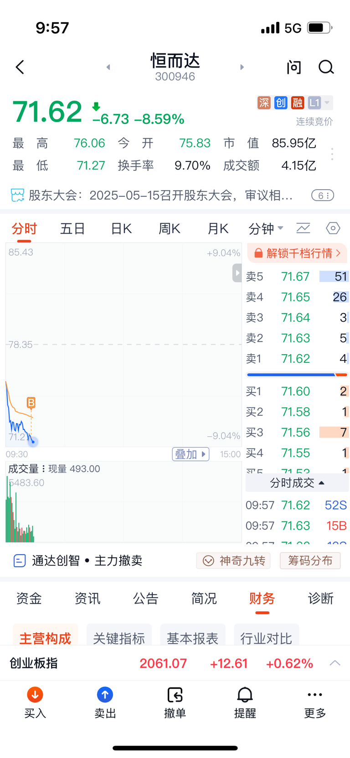Screen dimensions: 350x758
Task: Toggle the 叠加 overlay button
Action: click(x=190, y=454)
